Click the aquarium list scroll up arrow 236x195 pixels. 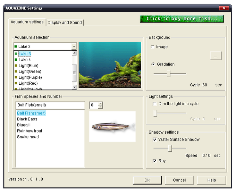(x=74, y=53)
